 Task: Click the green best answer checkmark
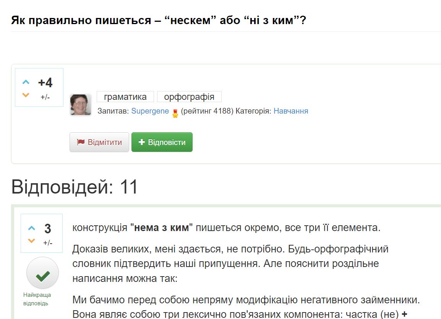(43, 273)
